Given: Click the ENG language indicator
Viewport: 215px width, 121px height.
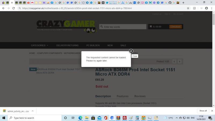Looking at the screenshot, I should 193,118.
